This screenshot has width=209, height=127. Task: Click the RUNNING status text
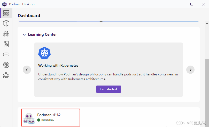click(48, 120)
